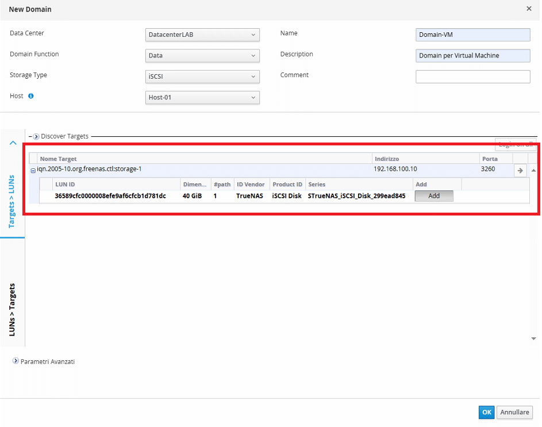Click the port value 3260
The image size is (542, 427).
(488, 169)
